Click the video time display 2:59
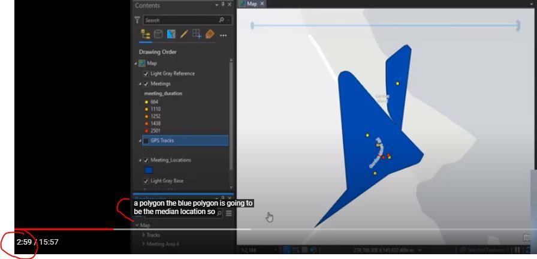Screen dimensions: 537x259 (24, 242)
